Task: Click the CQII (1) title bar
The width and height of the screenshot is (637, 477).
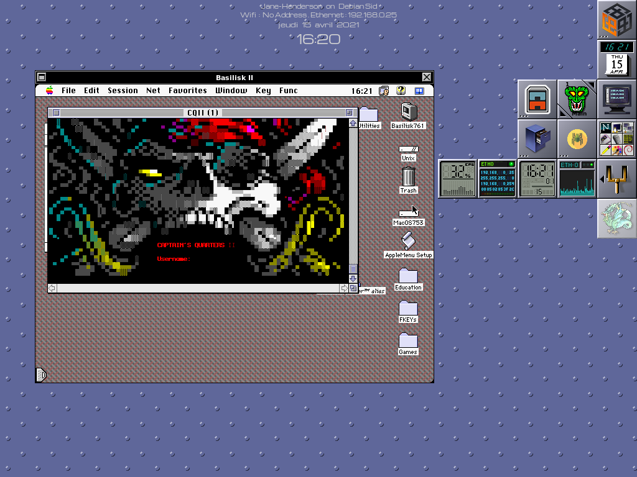Action: point(203,113)
